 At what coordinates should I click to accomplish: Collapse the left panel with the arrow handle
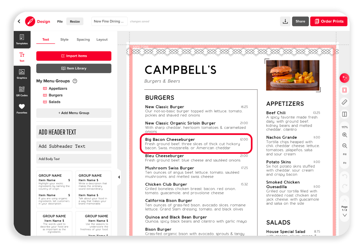click(119, 177)
